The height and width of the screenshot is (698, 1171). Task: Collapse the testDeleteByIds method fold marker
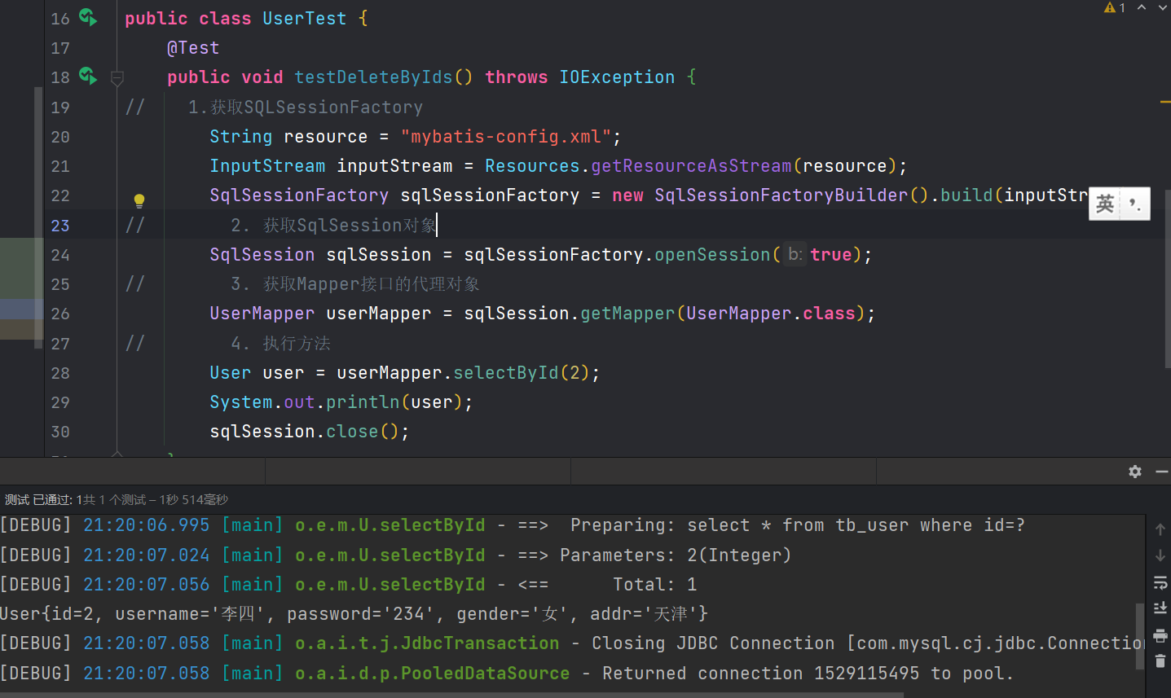[117, 78]
